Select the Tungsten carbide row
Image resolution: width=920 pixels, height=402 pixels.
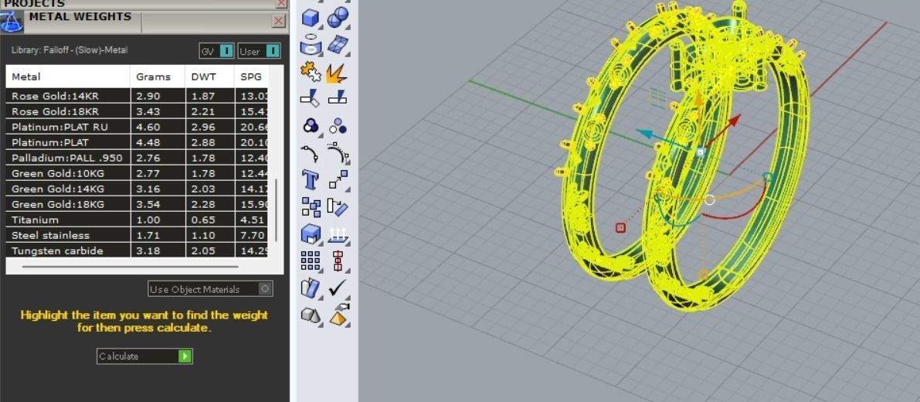click(x=137, y=250)
